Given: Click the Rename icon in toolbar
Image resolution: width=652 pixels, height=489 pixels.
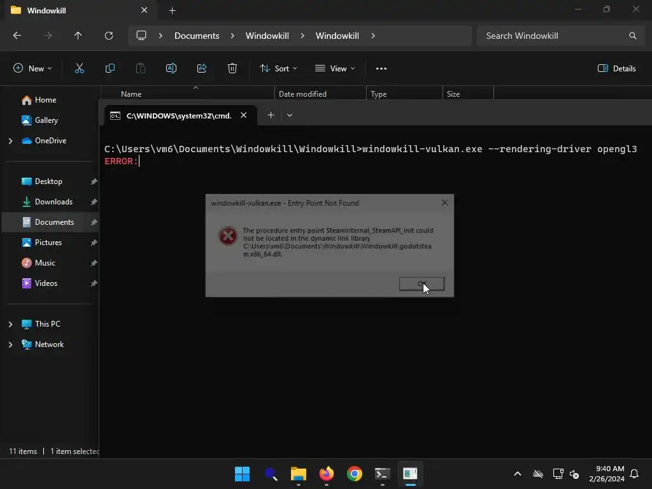Looking at the screenshot, I should pos(171,69).
